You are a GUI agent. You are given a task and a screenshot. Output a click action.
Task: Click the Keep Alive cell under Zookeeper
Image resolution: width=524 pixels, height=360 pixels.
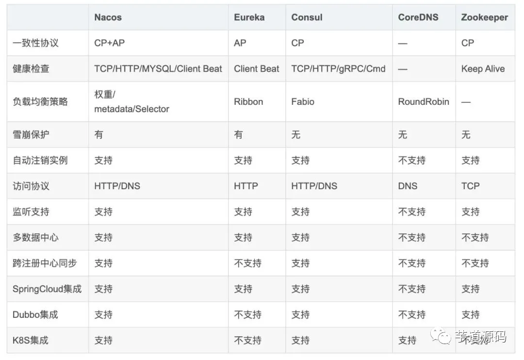click(483, 69)
